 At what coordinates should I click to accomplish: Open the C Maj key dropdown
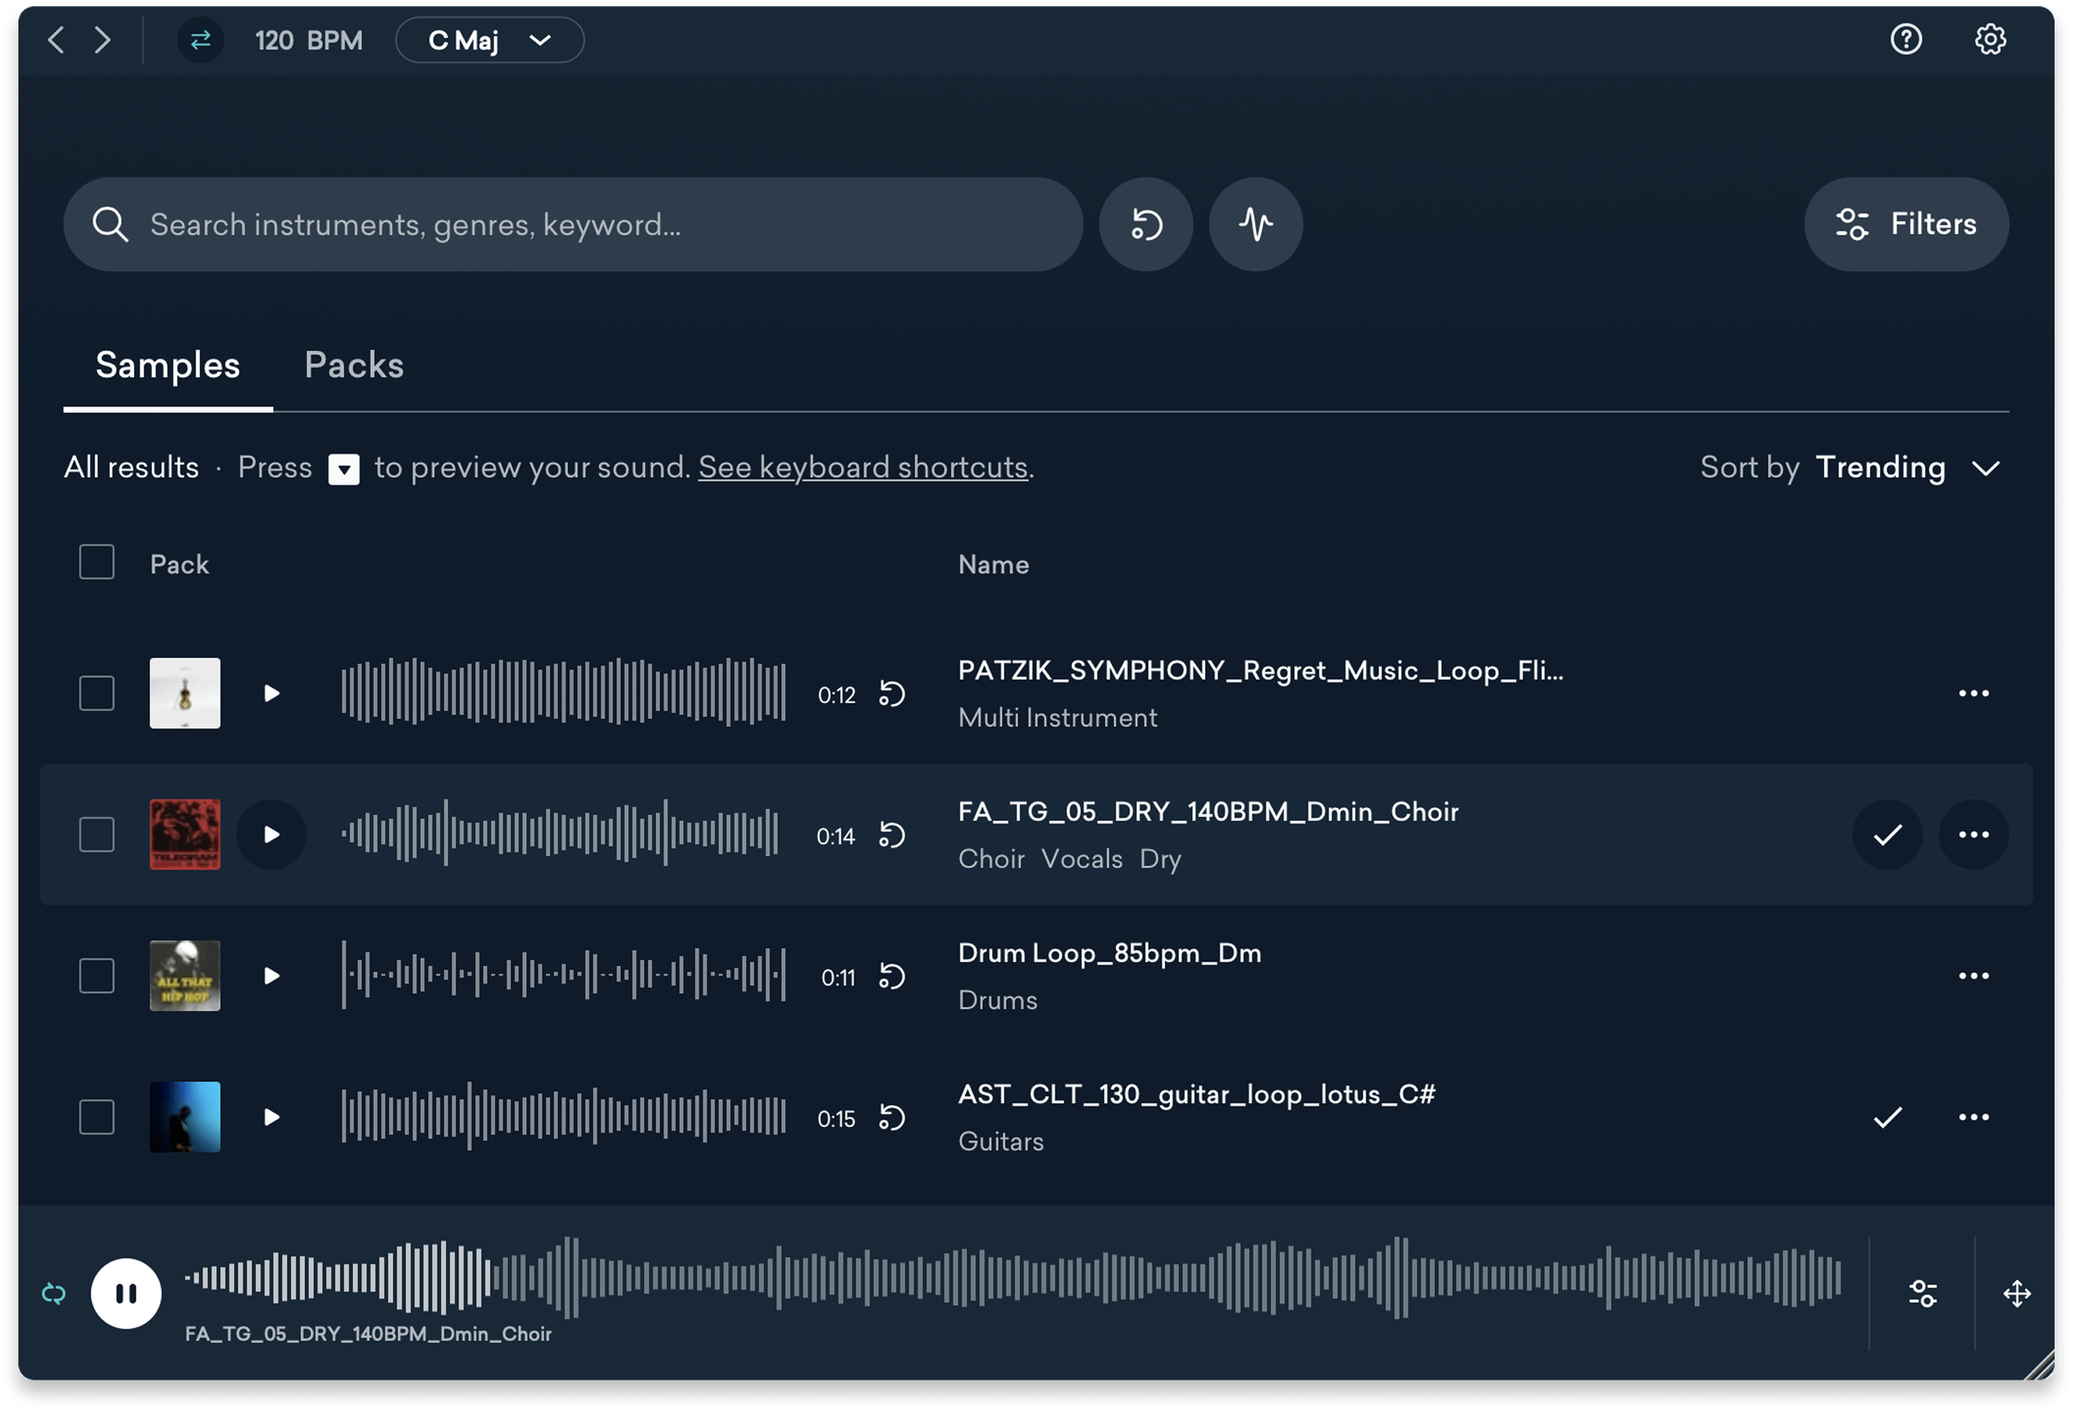pos(490,40)
